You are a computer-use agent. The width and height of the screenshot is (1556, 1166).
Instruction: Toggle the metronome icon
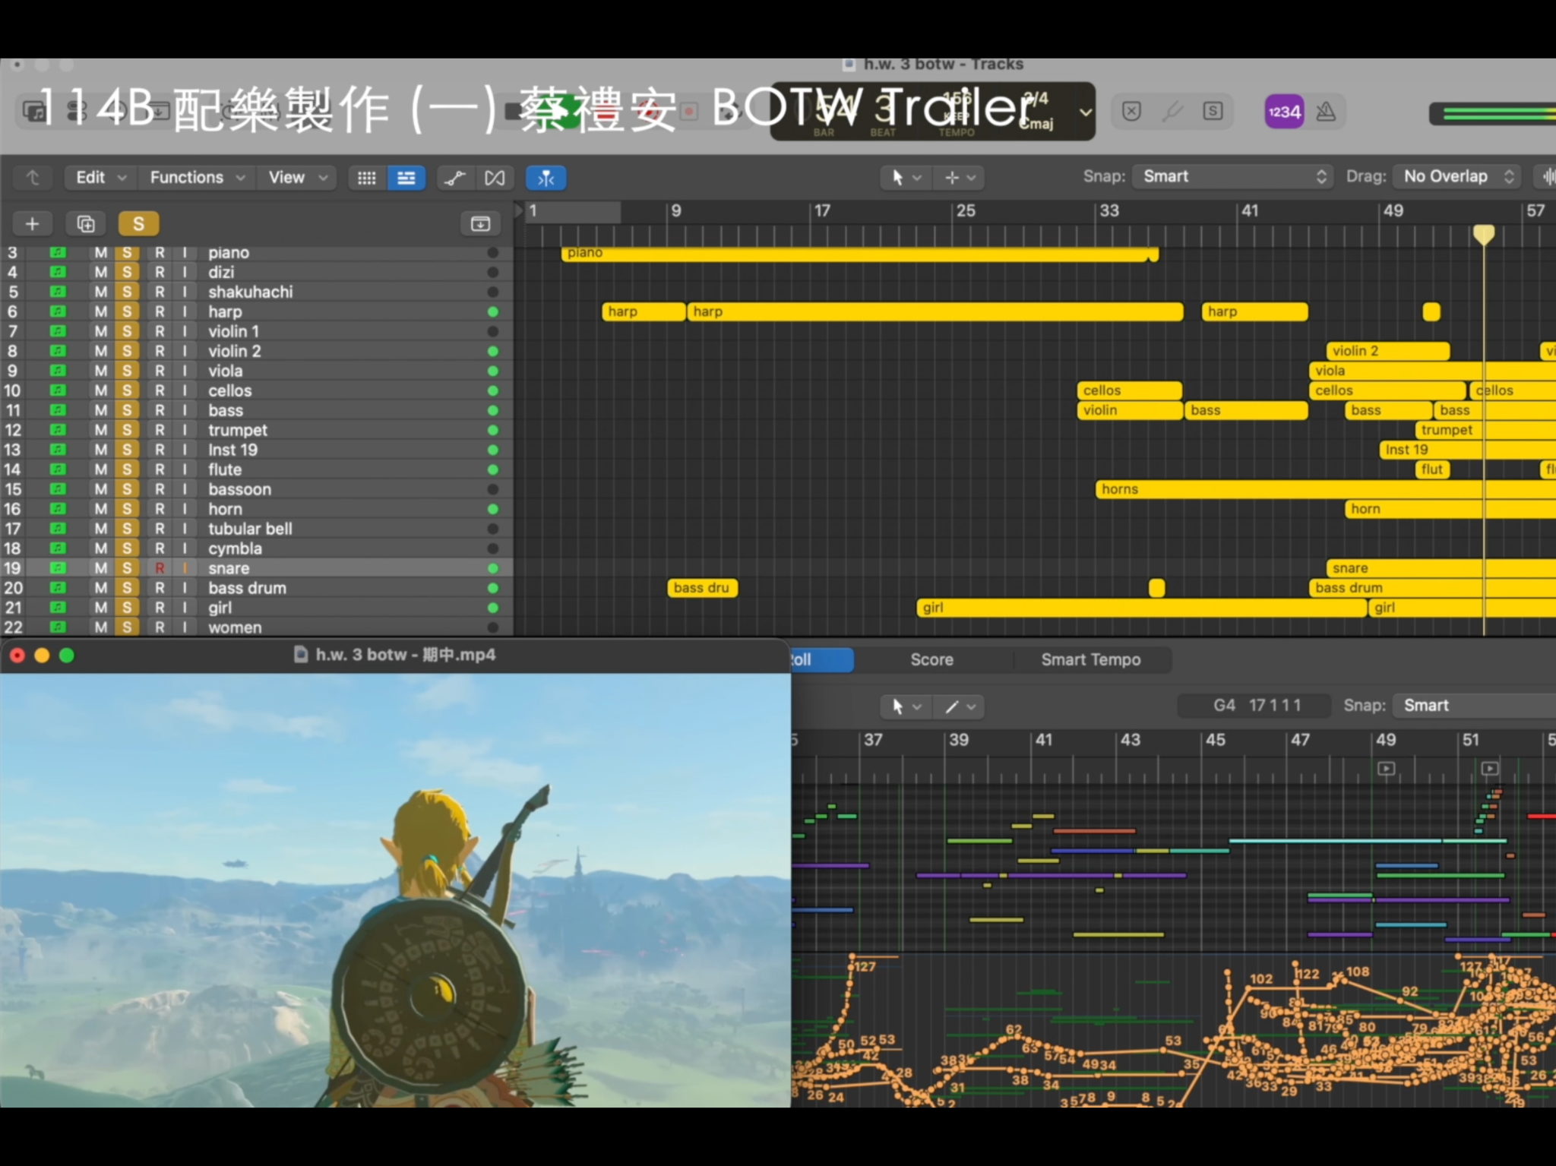point(1326,112)
